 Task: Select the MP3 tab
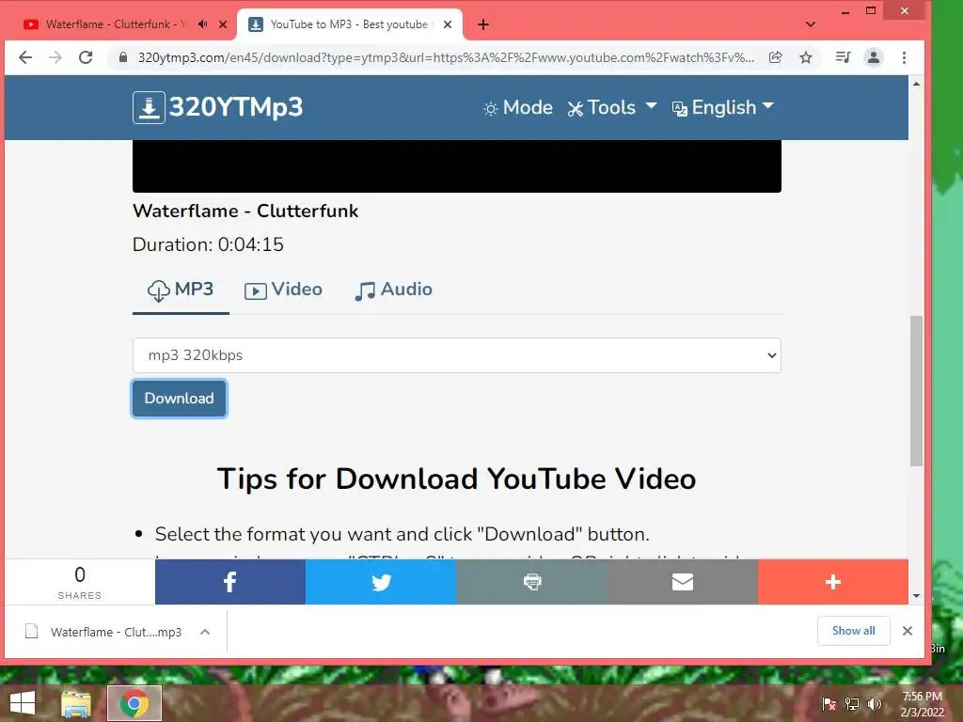pyautogui.click(x=181, y=290)
